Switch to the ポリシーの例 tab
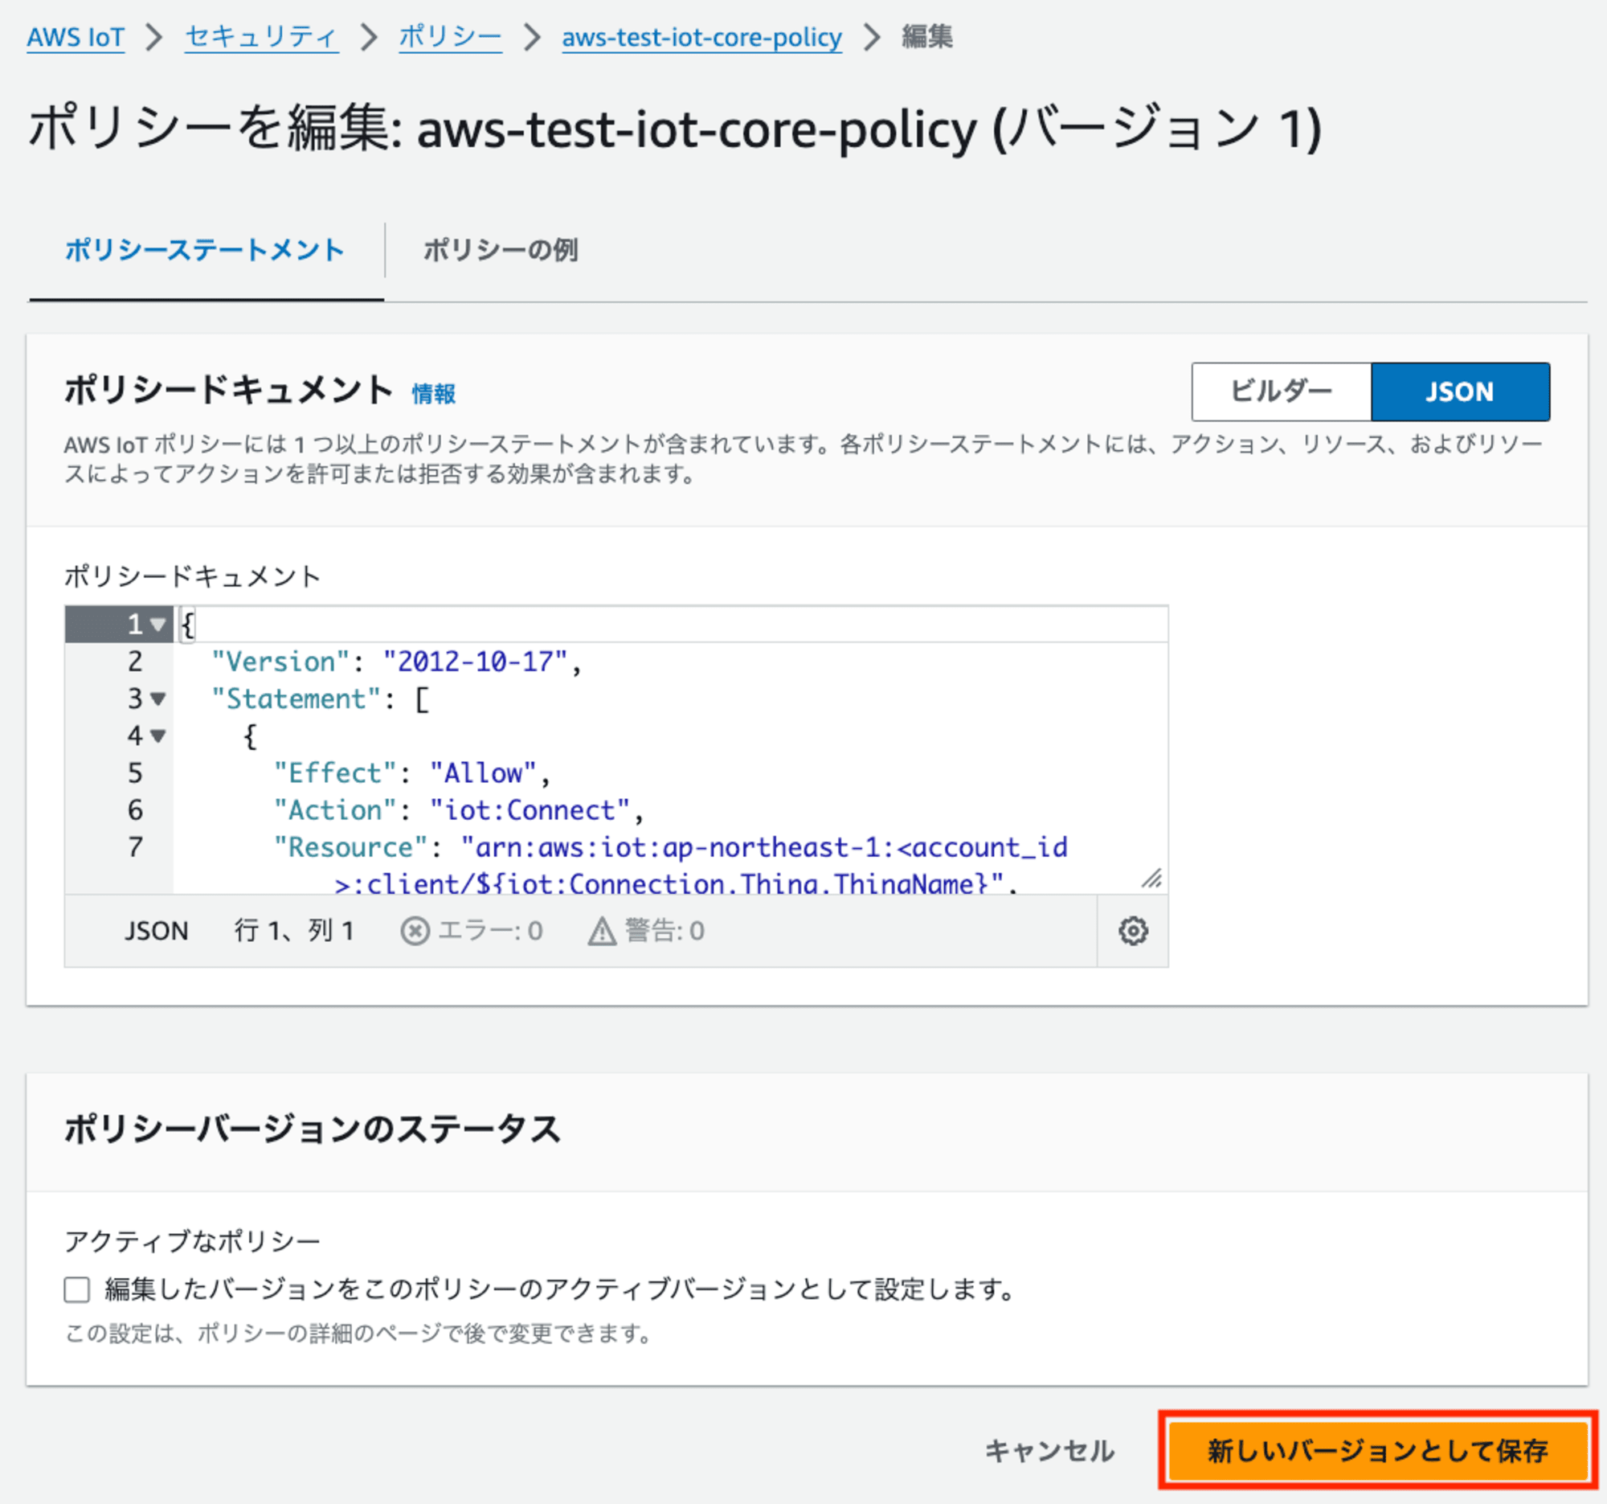 point(501,250)
